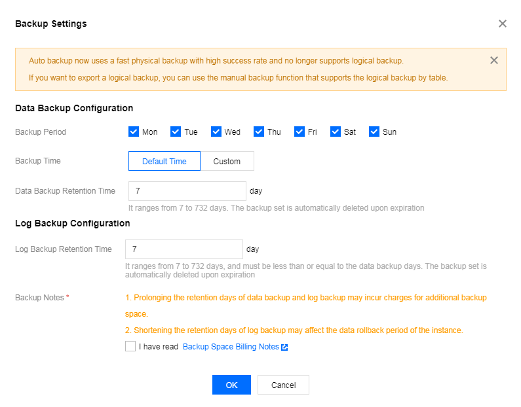This screenshot has width=521, height=407.
Task: Click the Backup Period label
Action: tap(41, 132)
